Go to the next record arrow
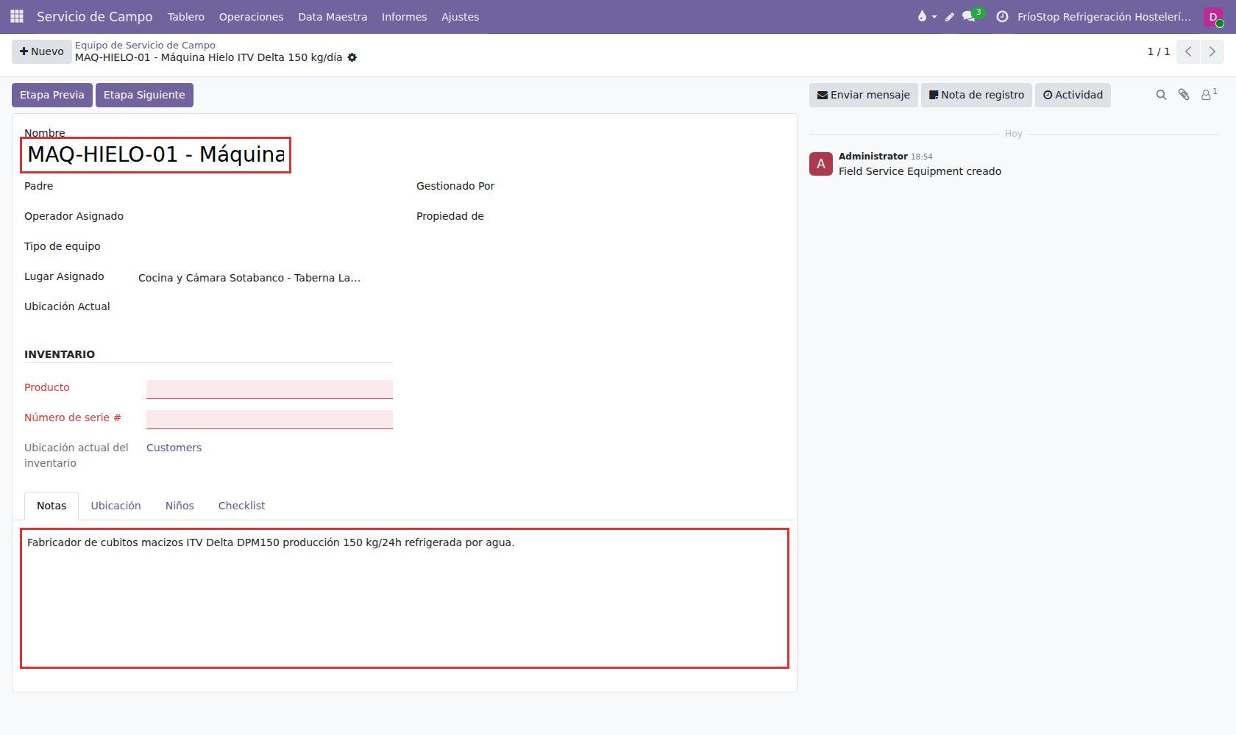 (1212, 51)
